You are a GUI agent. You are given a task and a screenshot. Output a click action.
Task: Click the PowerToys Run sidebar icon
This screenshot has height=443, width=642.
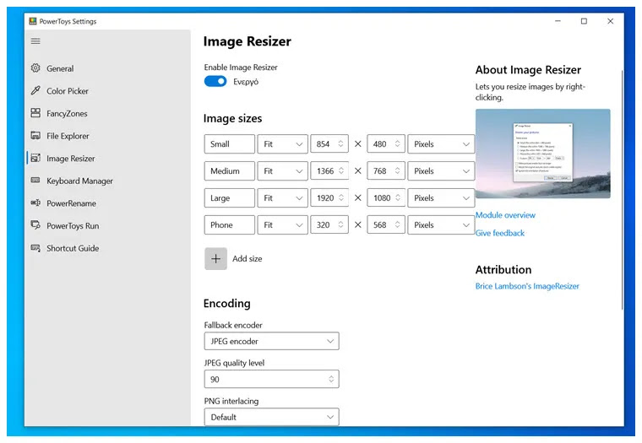35,225
